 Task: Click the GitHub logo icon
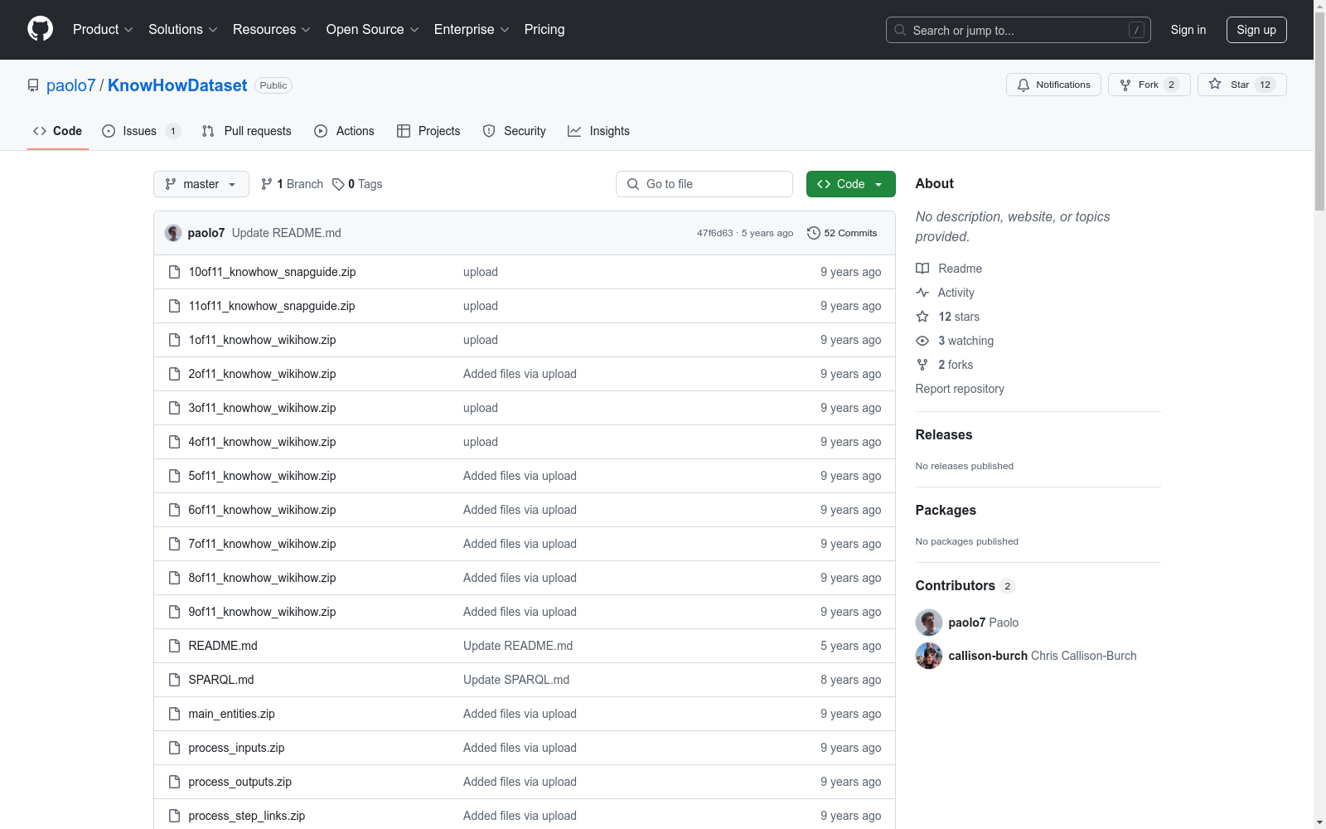[40, 29]
